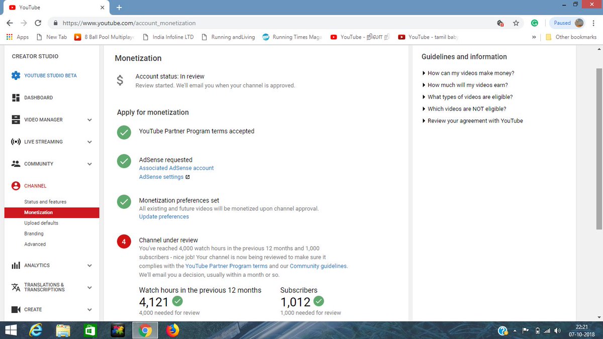Image resolution: width=603 pixels, height=339 pixels.
Task: Click the Video Manager icon
Action: coord(16,120)
